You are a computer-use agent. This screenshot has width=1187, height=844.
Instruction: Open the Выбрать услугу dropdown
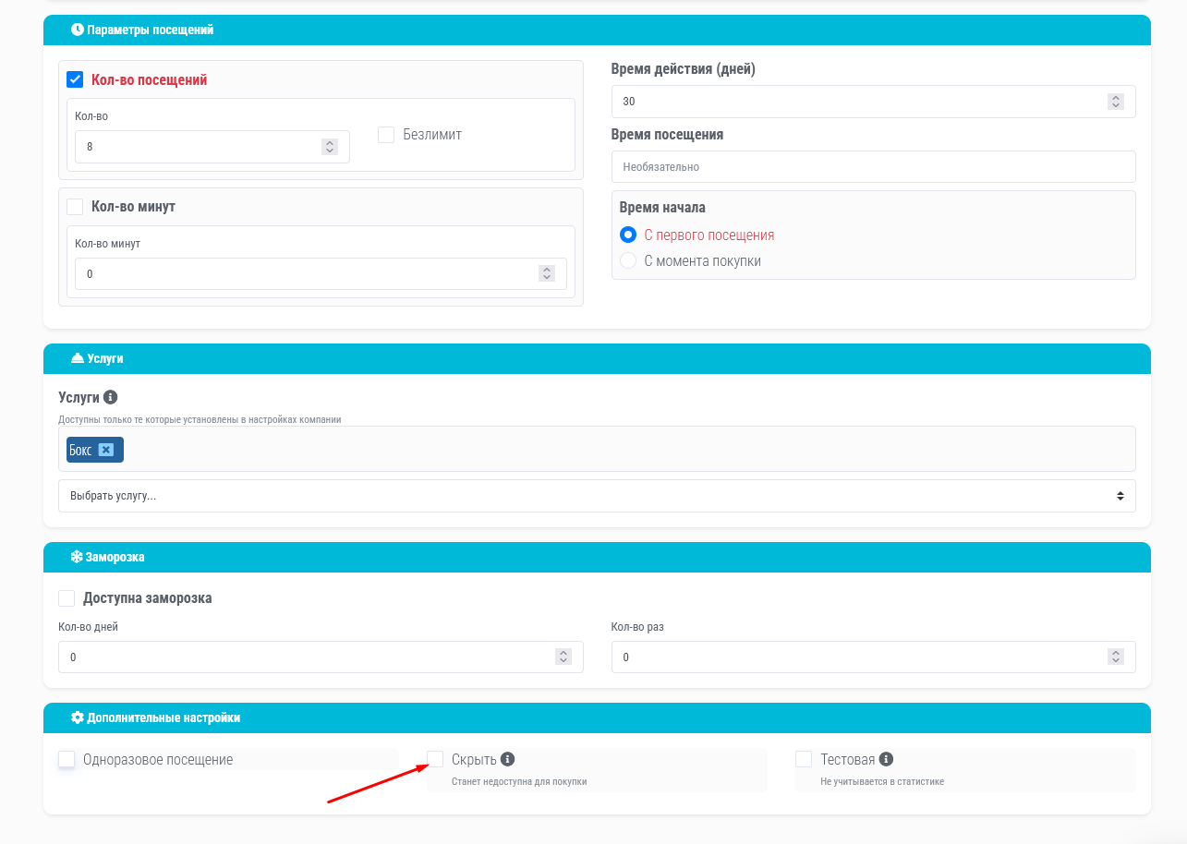pyautogui.click(x=597, y=496)
